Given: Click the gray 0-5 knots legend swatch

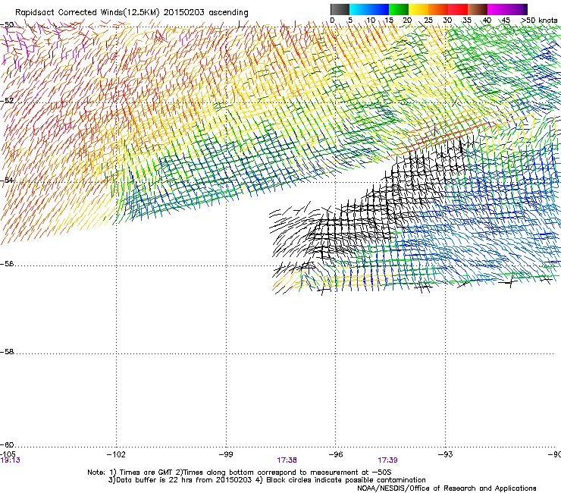Looking at the screenshot, I should [340, 9].
